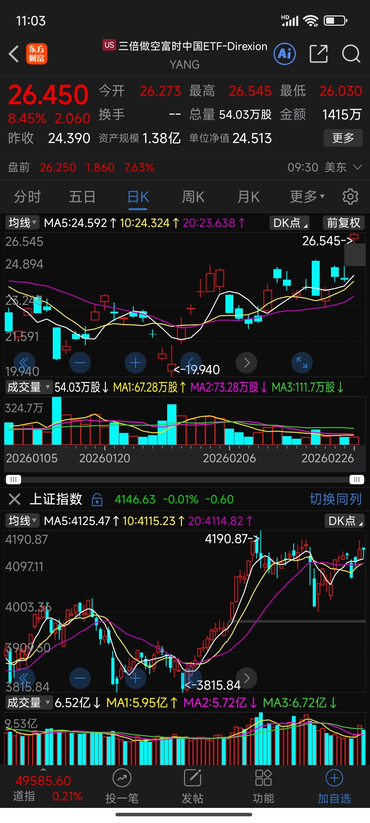Viewport: 370px width, 823px height.
Task: Switch to 分时 tab
Action: [x=27, y=197]
